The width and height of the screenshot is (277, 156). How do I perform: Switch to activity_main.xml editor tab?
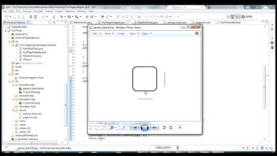(177, 23)
